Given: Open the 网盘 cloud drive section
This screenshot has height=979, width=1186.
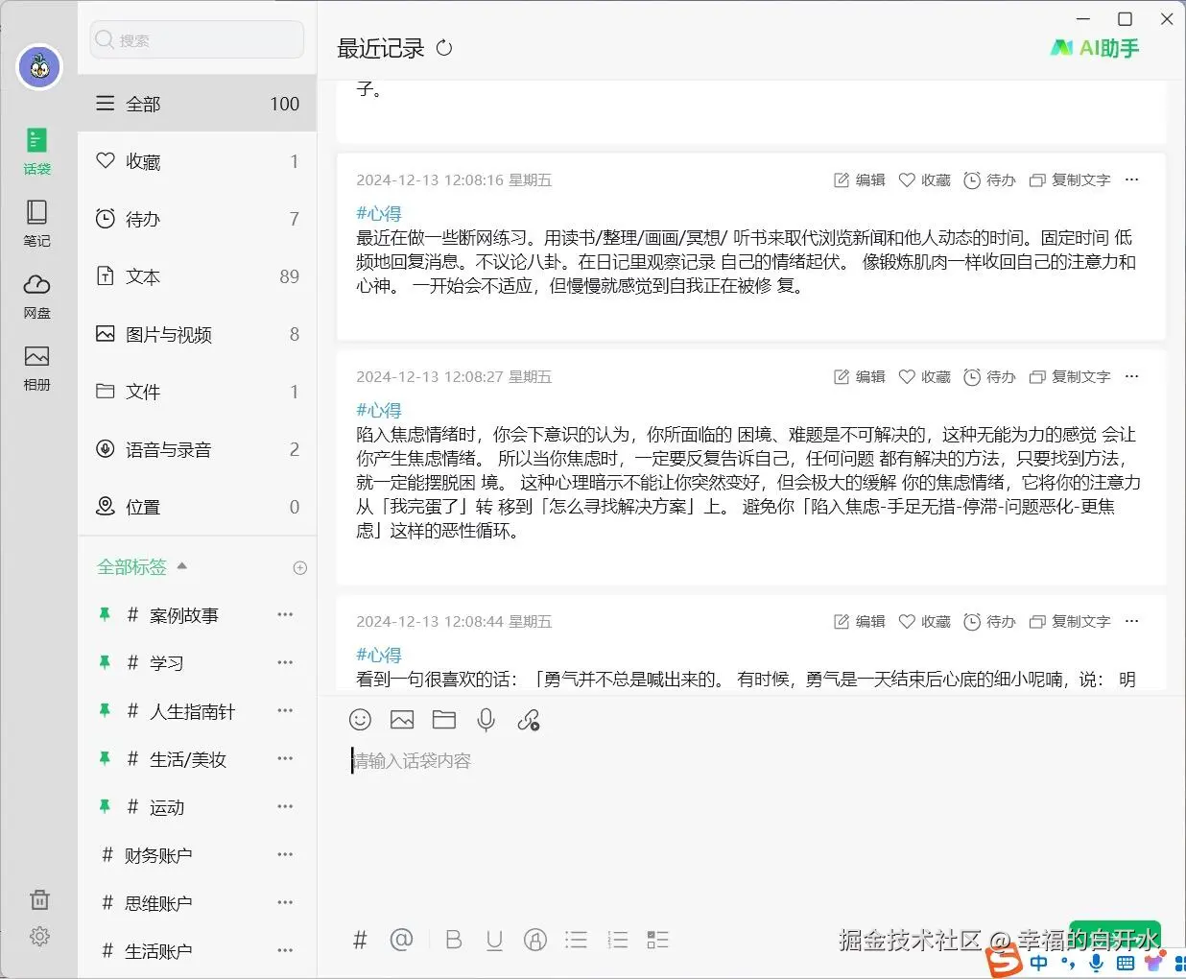Looking at the screenshot, I should (36, 296).
